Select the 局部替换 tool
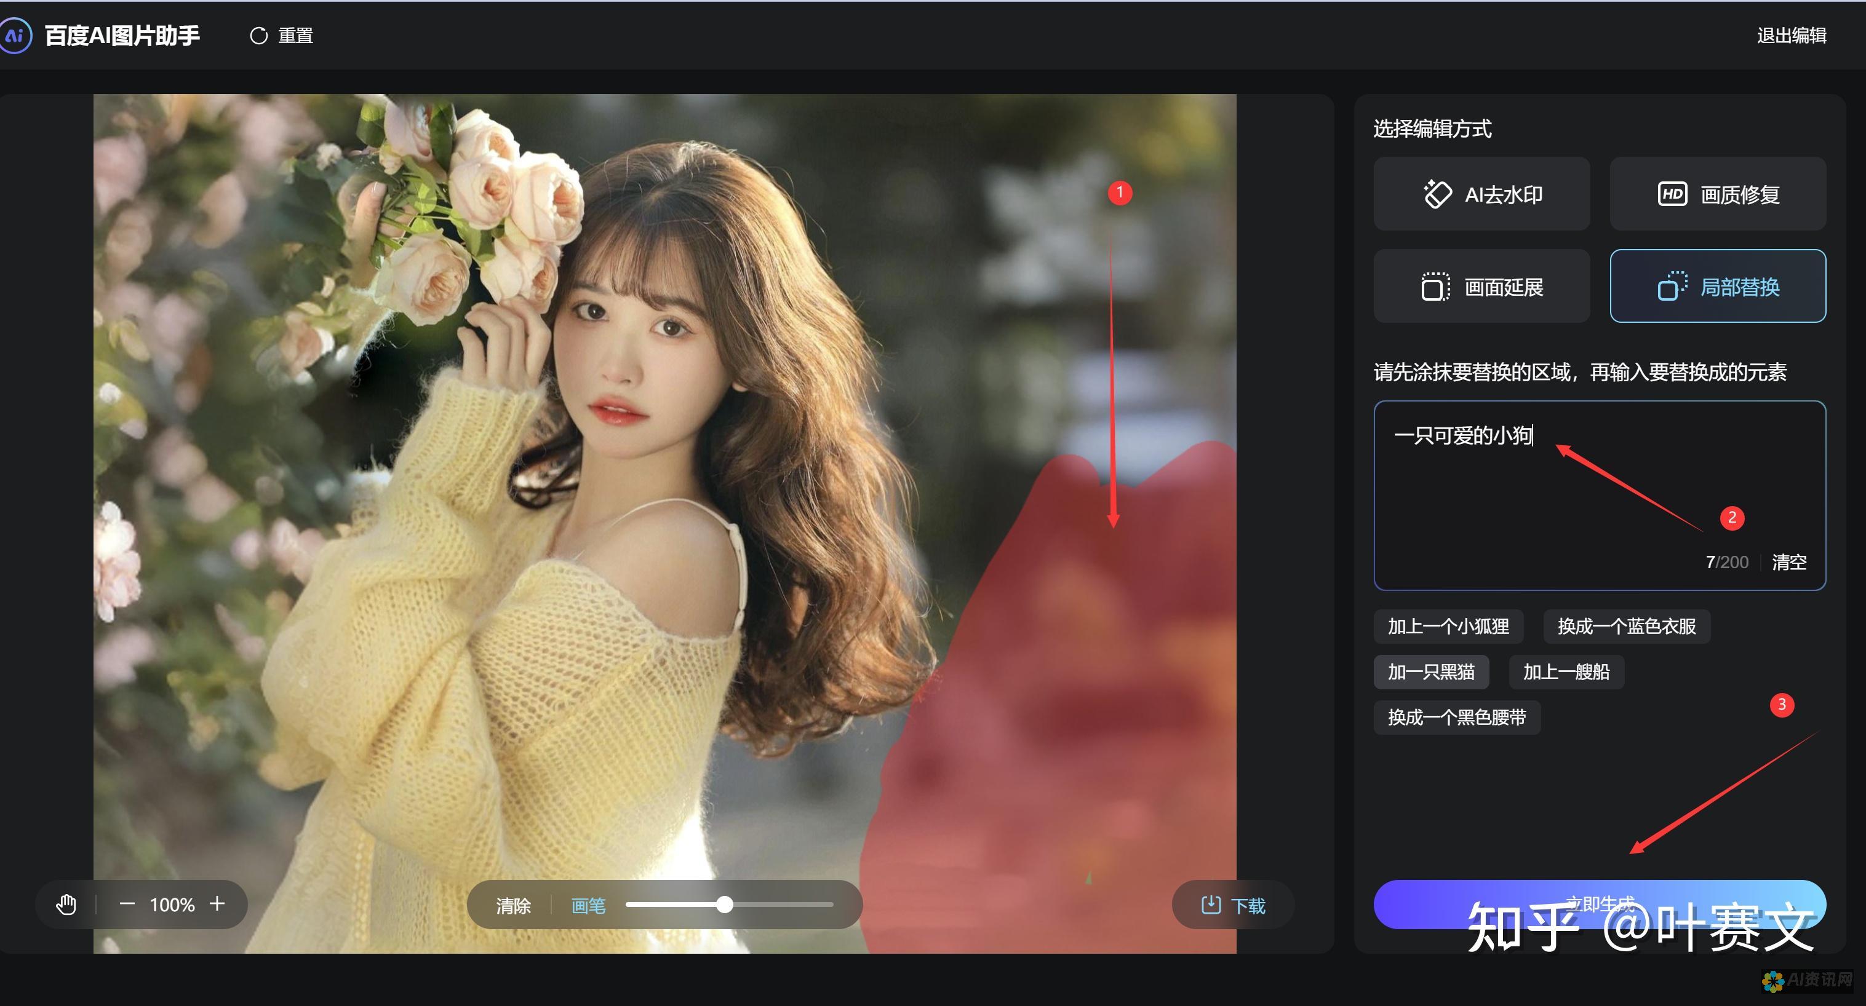The image size is (1866, 1006). tap(1715, 287)
